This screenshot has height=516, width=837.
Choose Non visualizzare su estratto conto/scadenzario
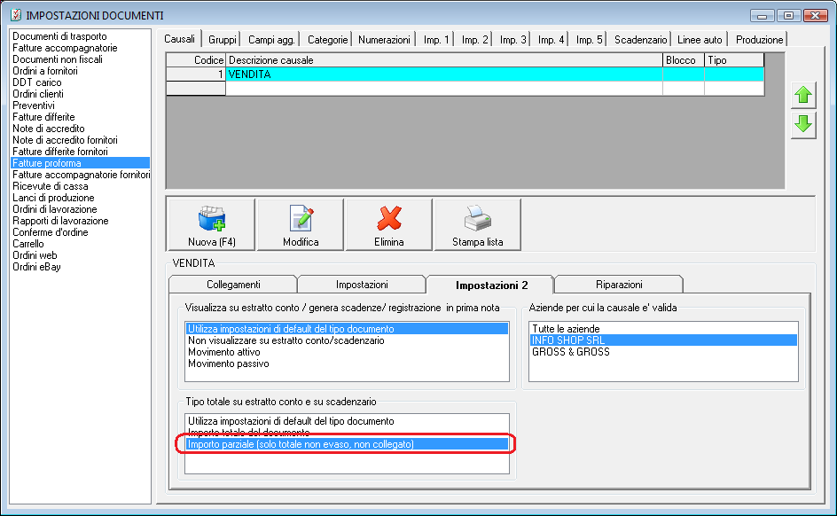[x=347, y=340]
